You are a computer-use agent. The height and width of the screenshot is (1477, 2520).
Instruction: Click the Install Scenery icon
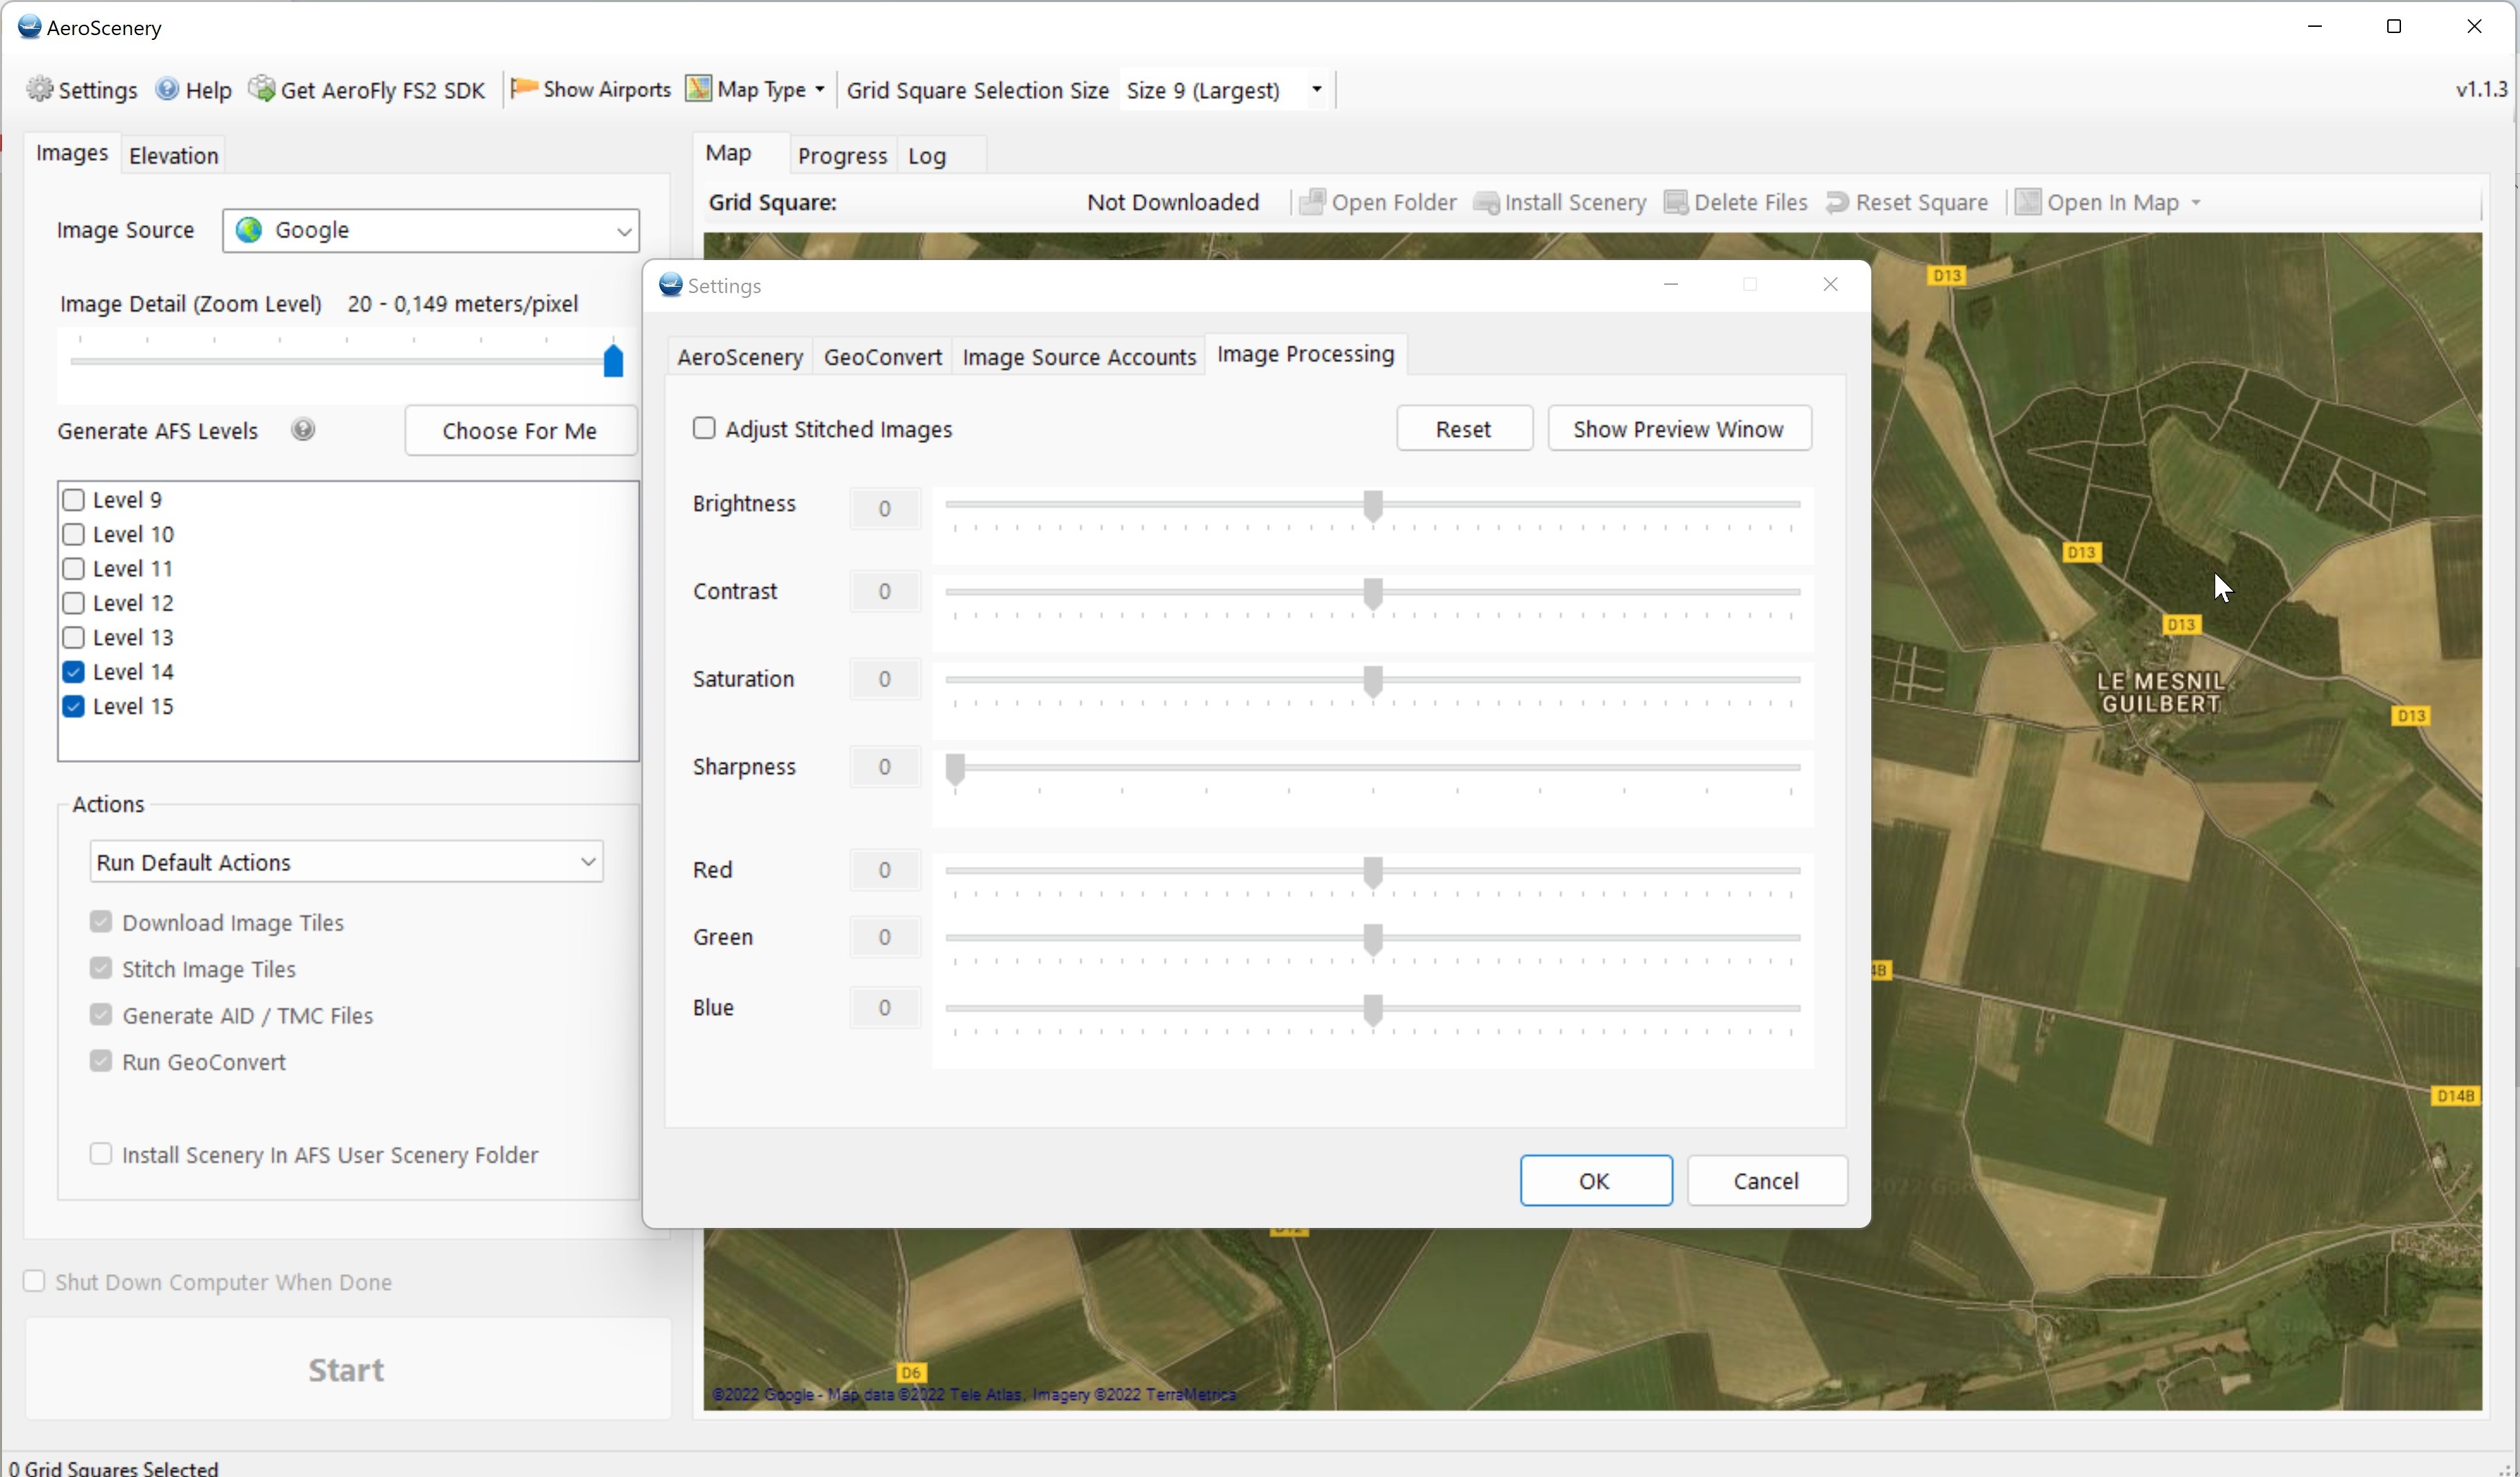pos(1486,200)
